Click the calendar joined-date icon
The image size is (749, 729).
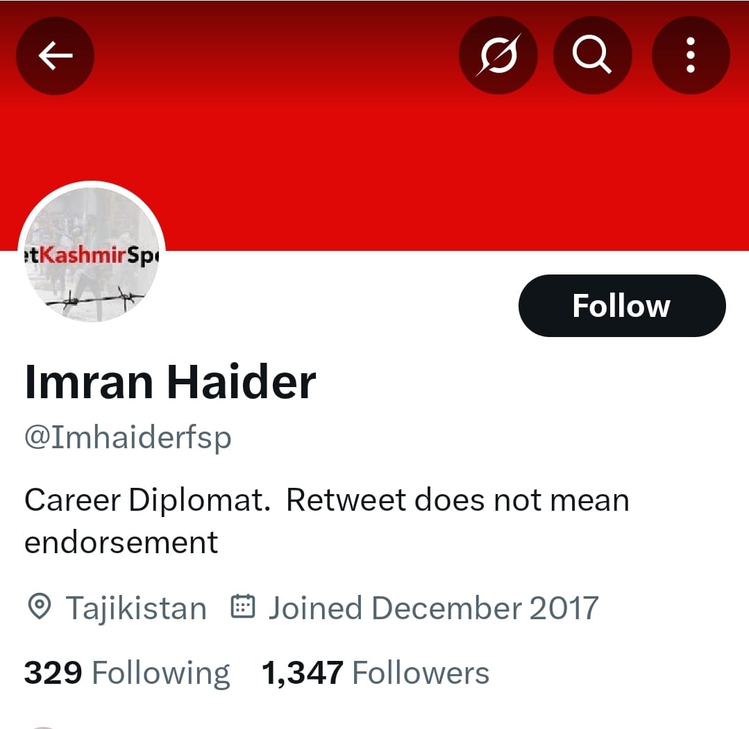tap(243, 607)
